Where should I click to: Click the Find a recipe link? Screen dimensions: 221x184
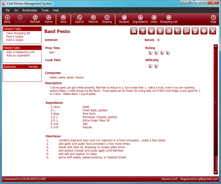coord(15,37)
